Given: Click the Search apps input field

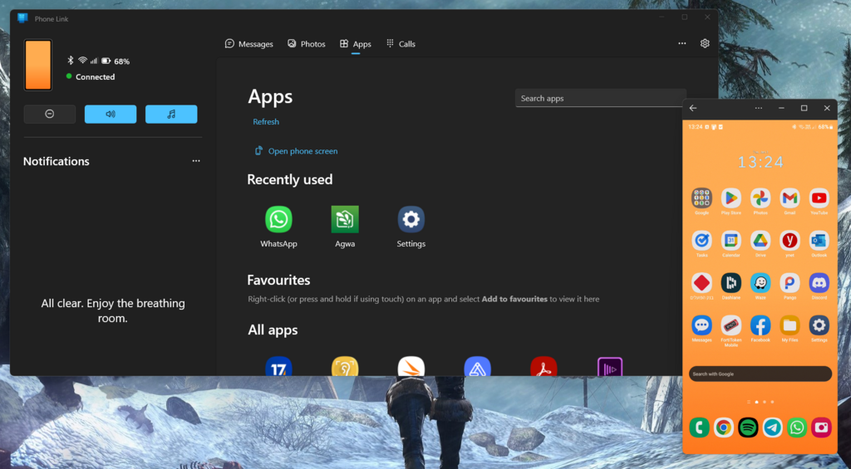Looking at the screenshot, I should [601, 98].
